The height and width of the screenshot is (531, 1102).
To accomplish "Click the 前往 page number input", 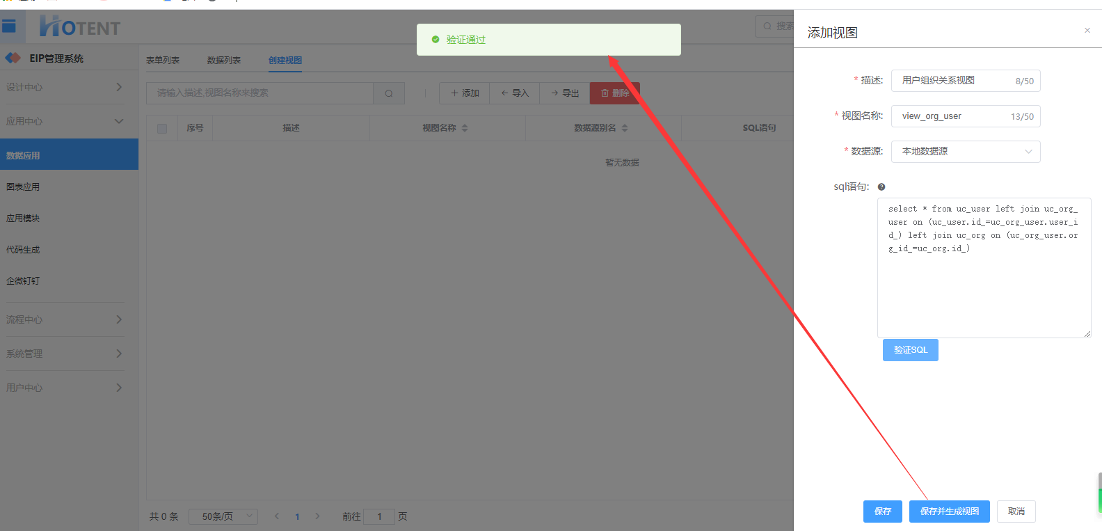I will [x=379, y=516].
